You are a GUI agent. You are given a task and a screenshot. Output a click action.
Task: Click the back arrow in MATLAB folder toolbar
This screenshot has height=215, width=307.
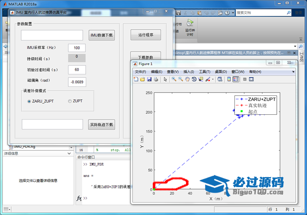6,46
